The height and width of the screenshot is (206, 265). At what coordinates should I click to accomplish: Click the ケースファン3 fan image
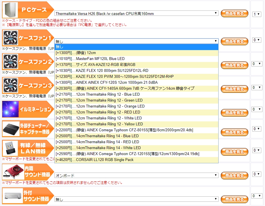10,85
